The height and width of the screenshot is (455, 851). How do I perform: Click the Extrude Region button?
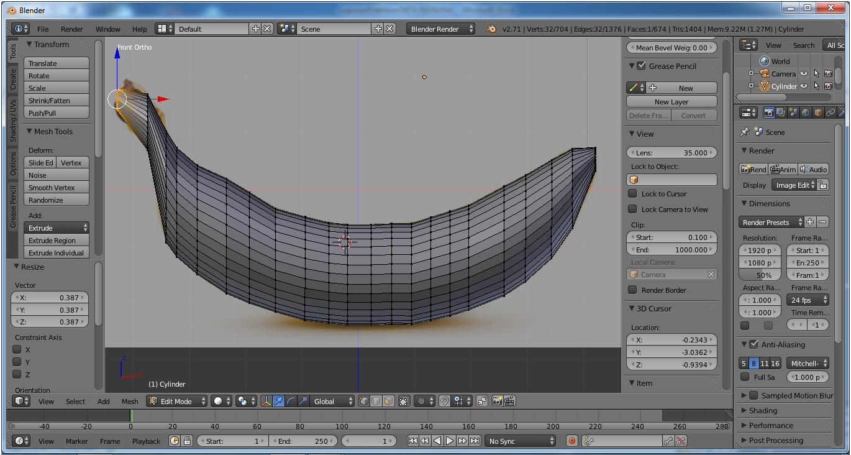tap(56, 241)
